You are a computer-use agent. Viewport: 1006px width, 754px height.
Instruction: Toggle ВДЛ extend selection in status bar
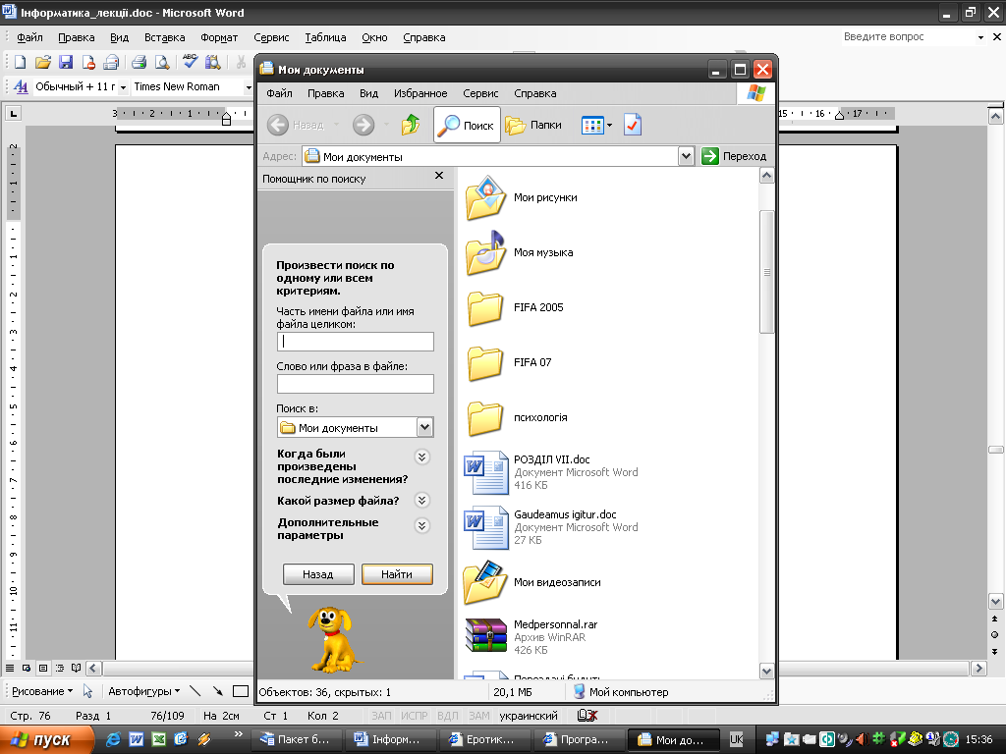(x=448, y=716)
